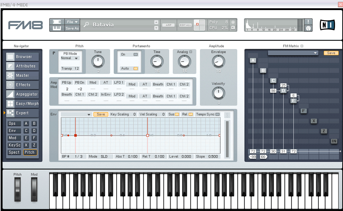The width and height of the screenshot is (343, 211).
Task: Click the Pitch Tune knob
Action: (98, 61)
